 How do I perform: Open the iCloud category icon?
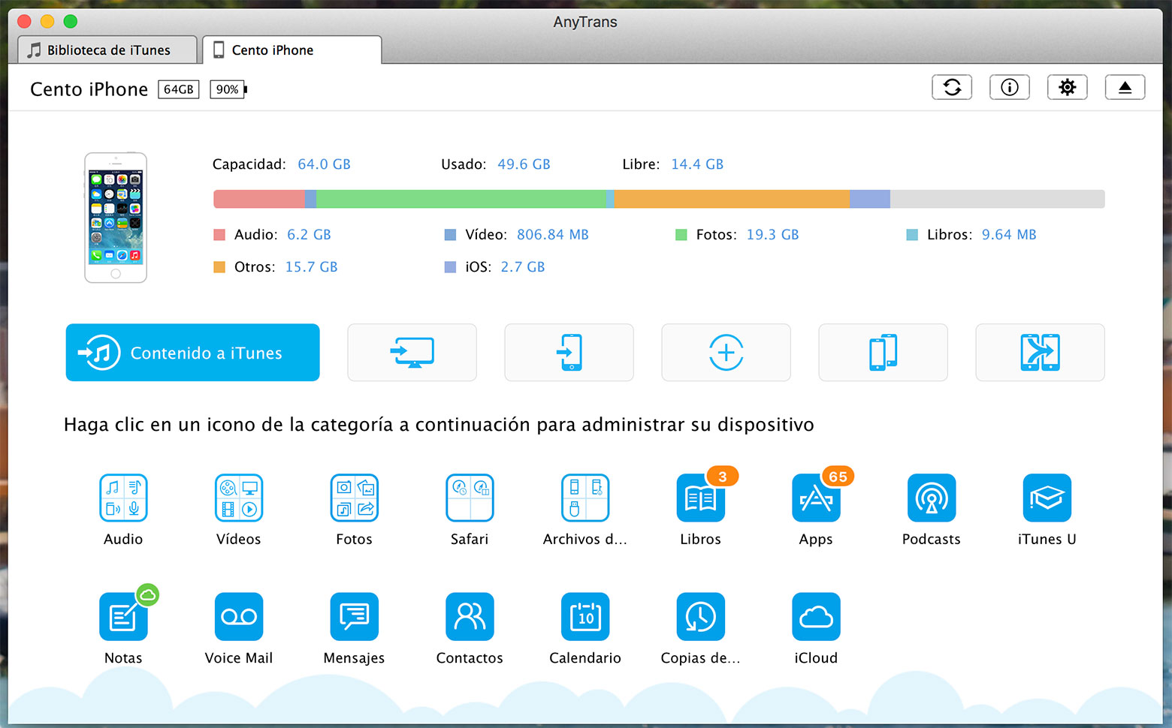tap(816, 617)
